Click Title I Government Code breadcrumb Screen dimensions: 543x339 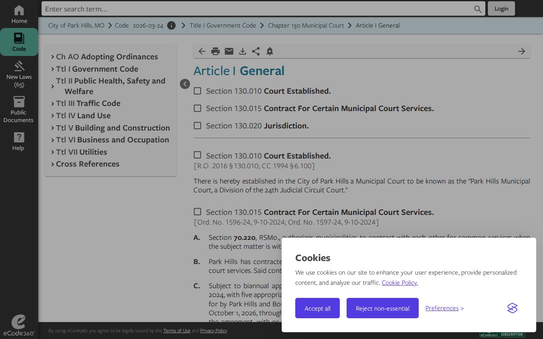click(x=223, y=25)
